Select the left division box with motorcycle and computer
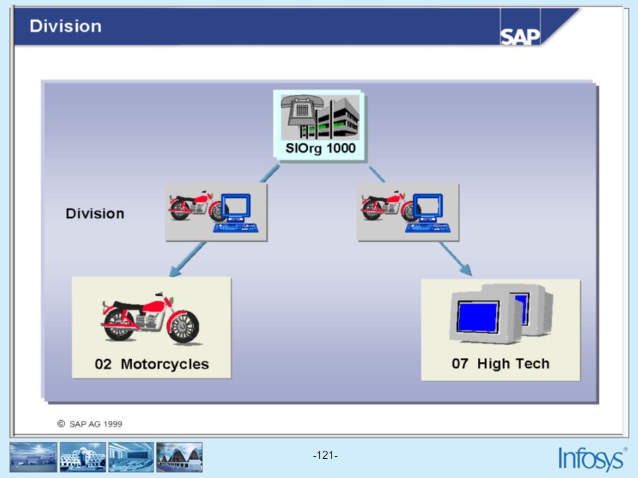The image size is (638, 478). pyautogui.click(x=216, y=212)
